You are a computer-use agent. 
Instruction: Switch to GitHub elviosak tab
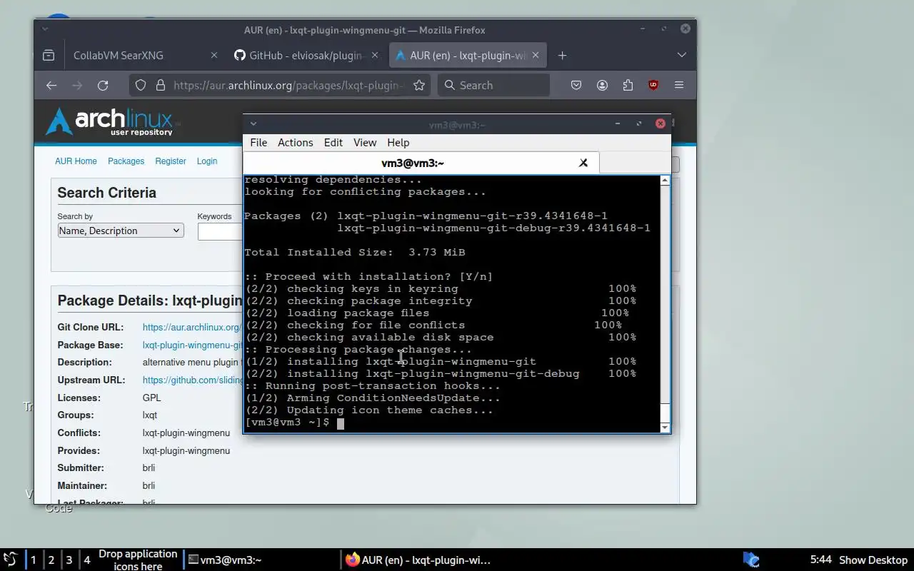[306, 55]
